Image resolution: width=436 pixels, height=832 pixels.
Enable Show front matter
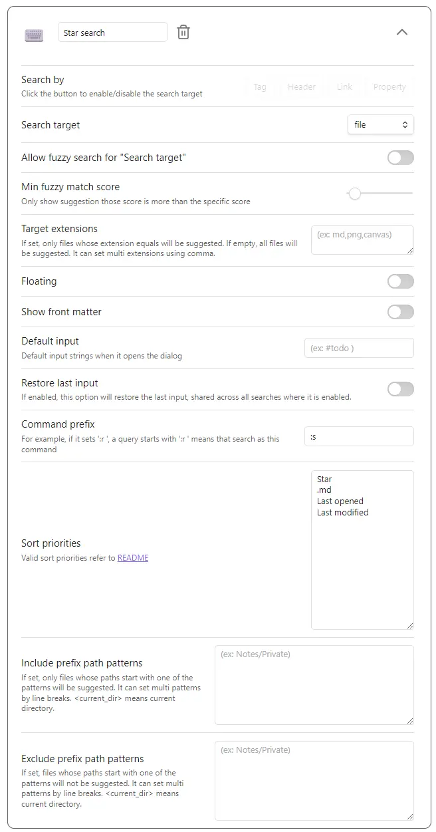click(400, 312)
